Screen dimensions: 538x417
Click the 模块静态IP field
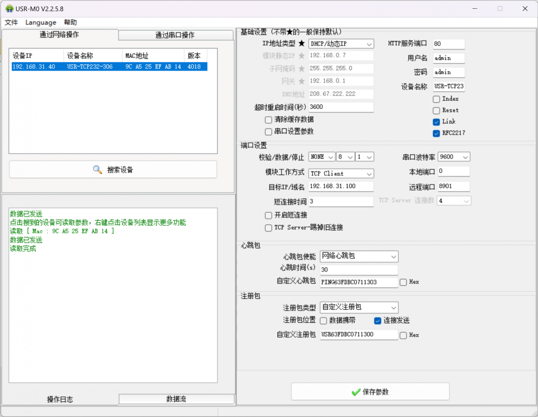point(341,56)
